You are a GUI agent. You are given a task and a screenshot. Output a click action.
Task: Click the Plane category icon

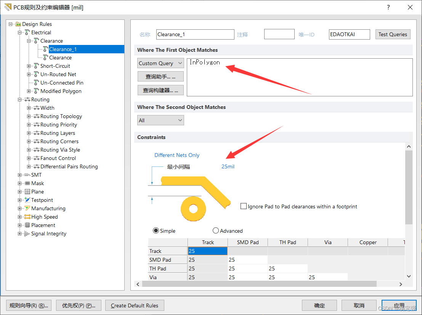27,192
